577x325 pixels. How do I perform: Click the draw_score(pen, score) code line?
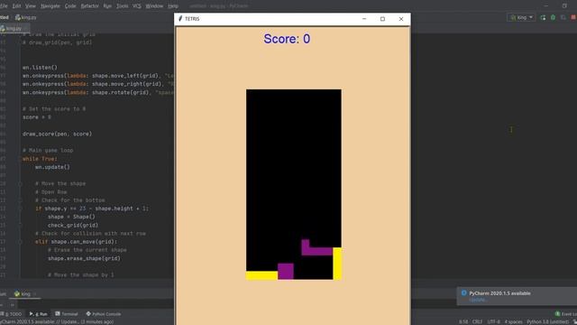coord(57,134)
